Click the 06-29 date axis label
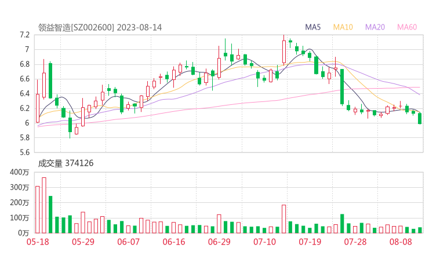Screen dimensions: 429x255 (x=219, y=242)
